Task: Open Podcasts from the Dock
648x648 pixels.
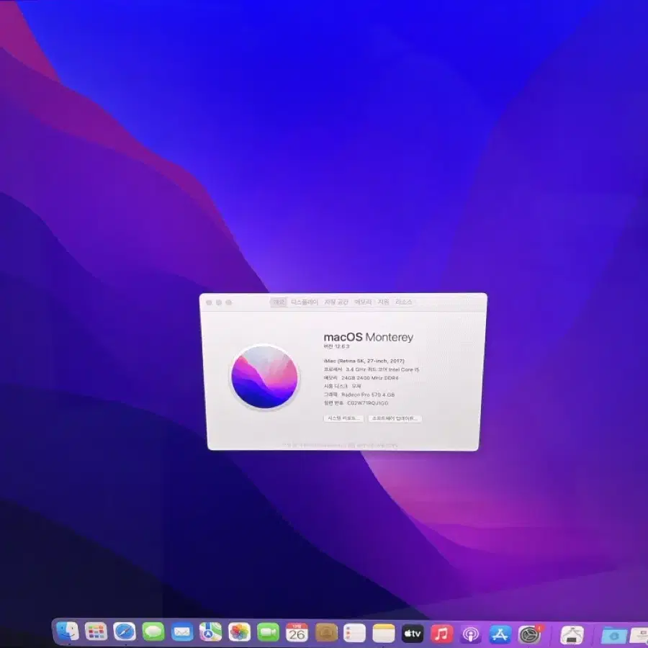Action: pos(471,634)
